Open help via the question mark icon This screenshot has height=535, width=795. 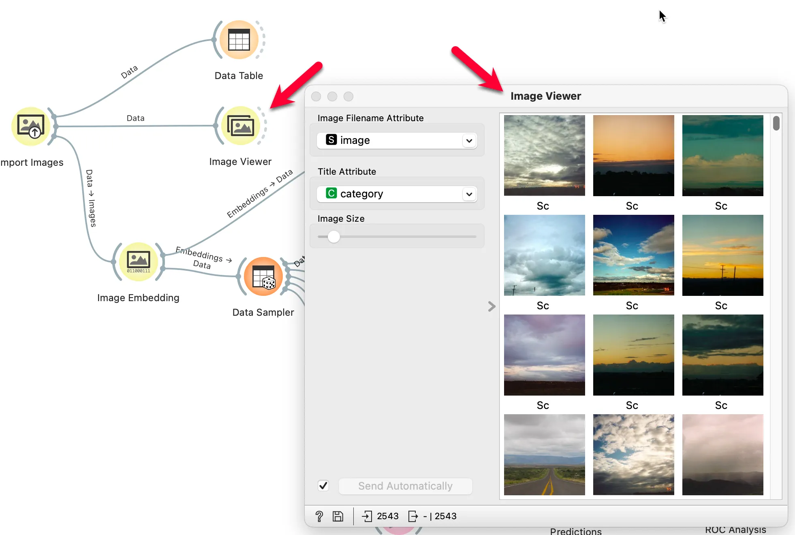319,516
